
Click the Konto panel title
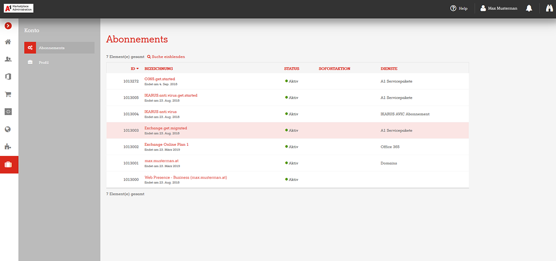point(32,31)
